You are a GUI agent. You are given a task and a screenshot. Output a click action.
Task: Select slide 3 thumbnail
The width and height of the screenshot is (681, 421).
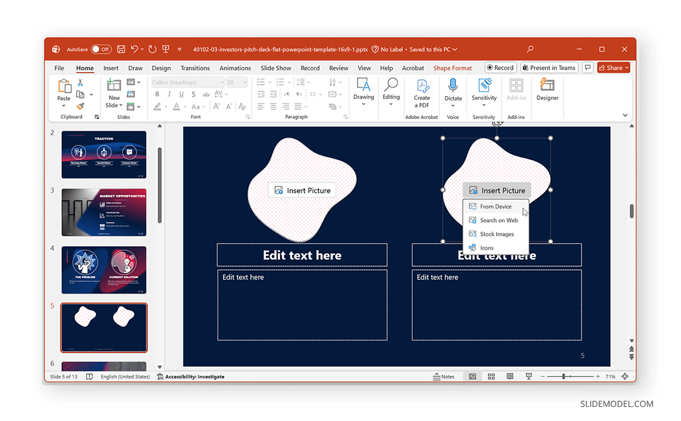104,211
